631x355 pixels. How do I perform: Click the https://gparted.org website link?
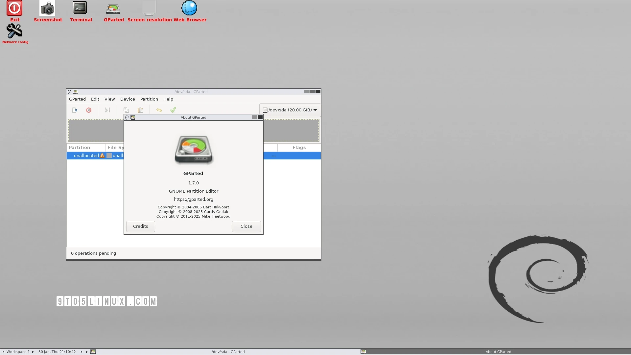[x=193, y=199]
